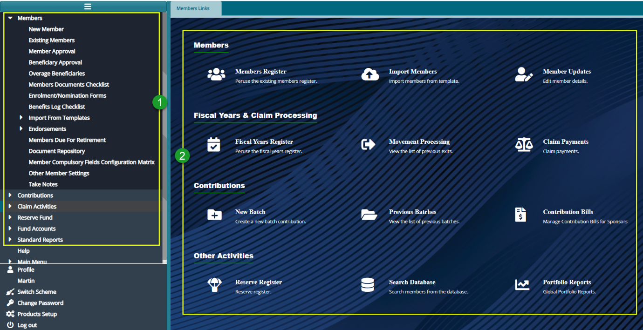The width and height of the screenshot is (643, 330).
Task: Open Members Documents Checklist
Action: click(x=69, y=85)
